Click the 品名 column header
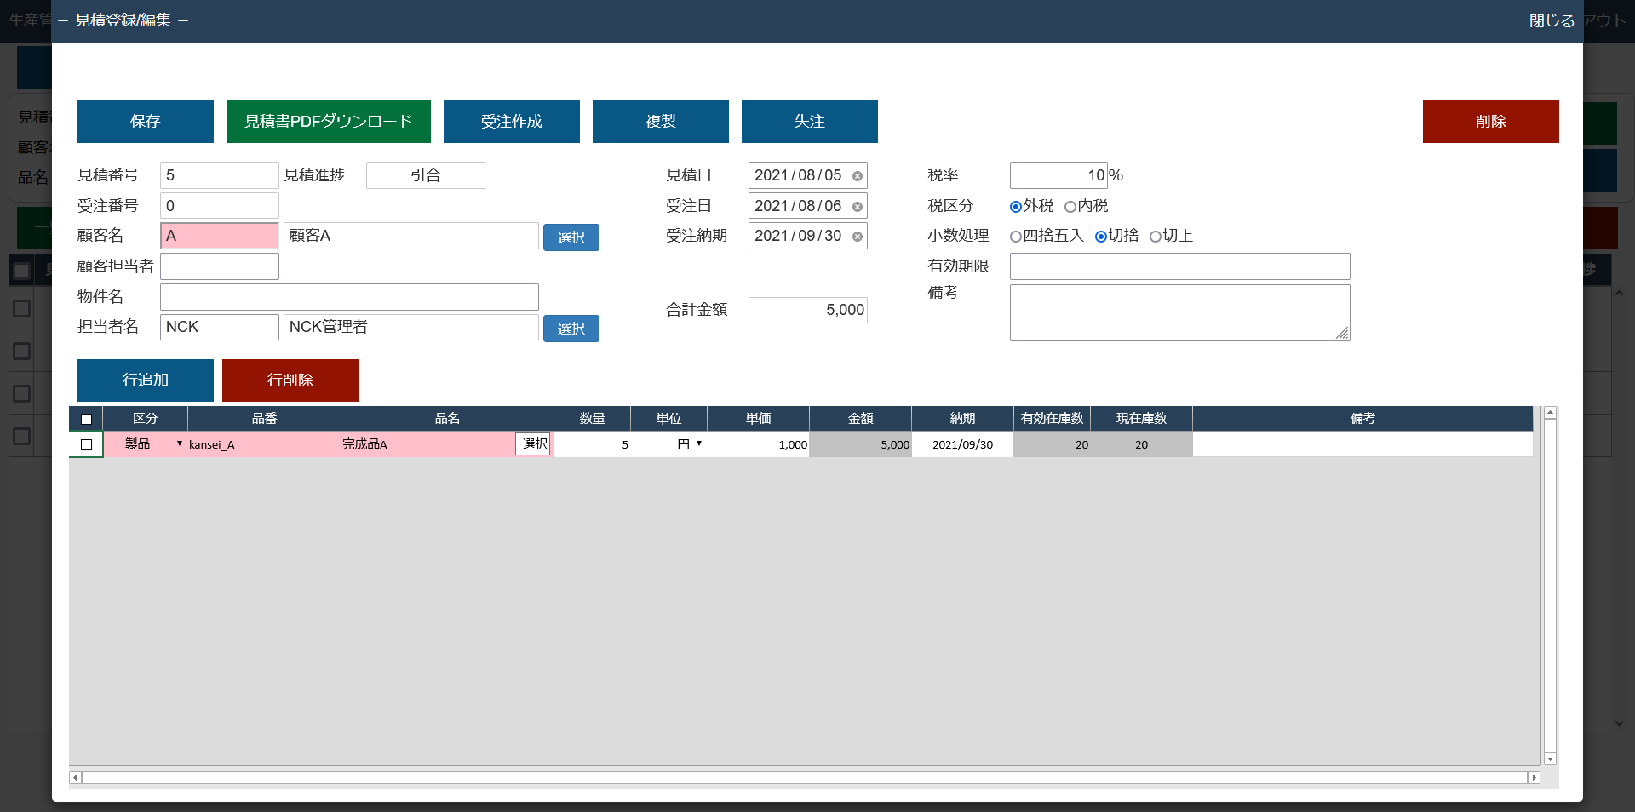Screen dimensions: 1635x812 tap(447, 419)
